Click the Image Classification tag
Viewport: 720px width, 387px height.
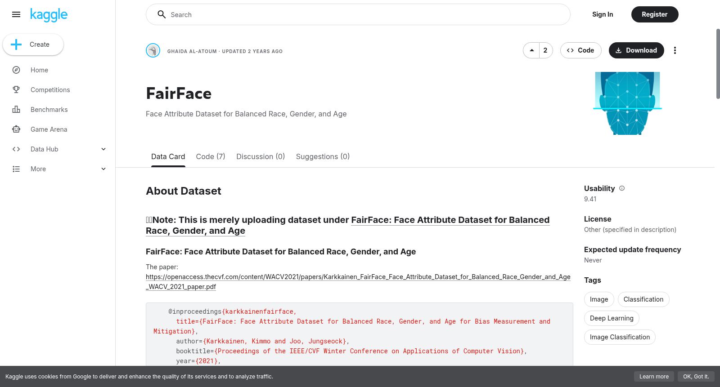pos(620,337)
